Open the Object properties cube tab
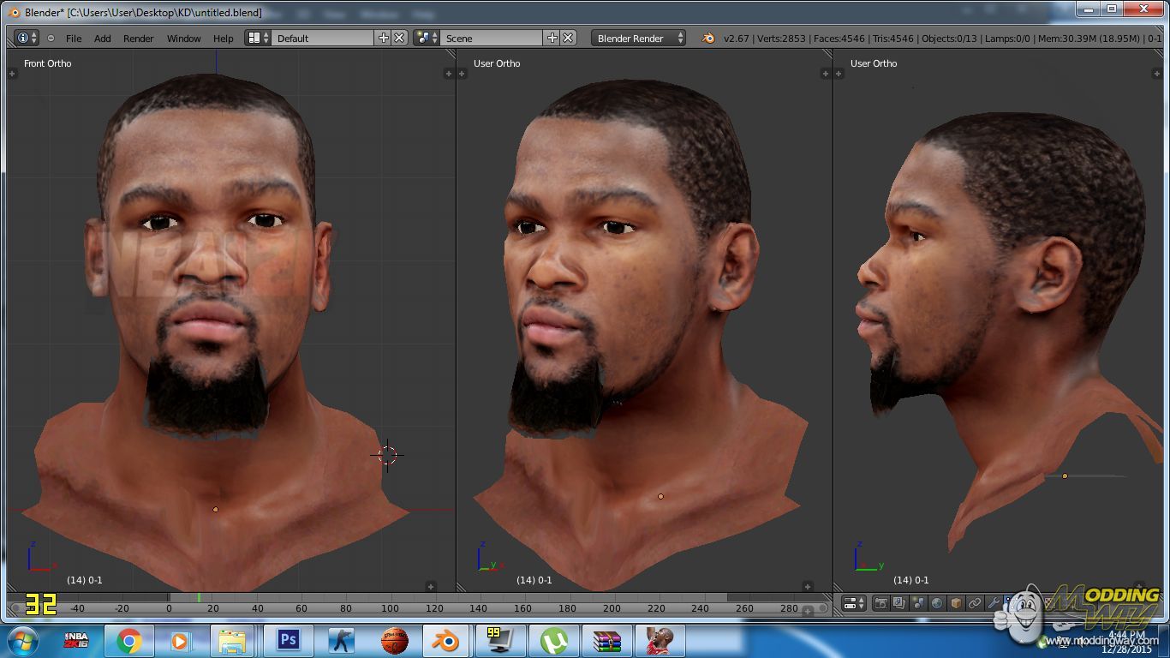The height and width of the screenshot is (658, 1170). [x=956, y=603]
